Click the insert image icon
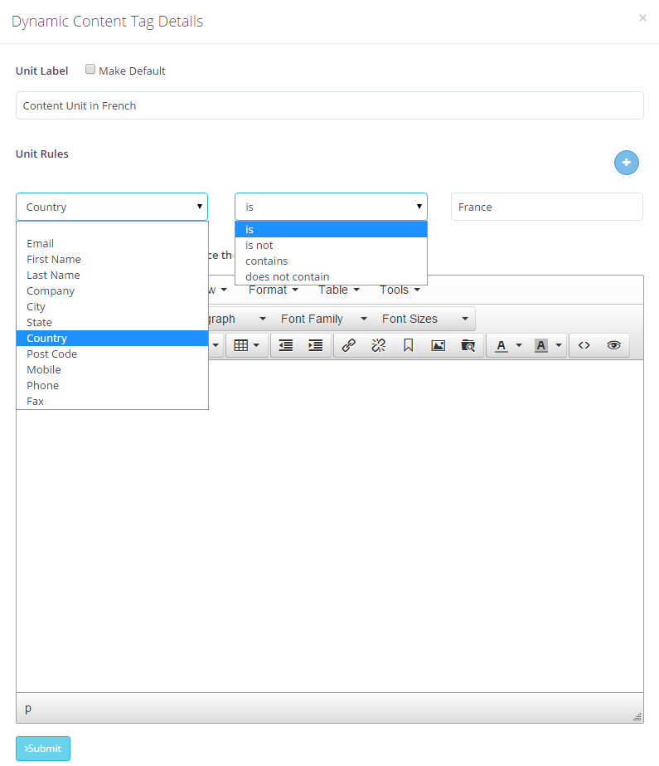Image resolution: width=659 pixels, height=766 pixels. pyautogui.click(x=438, y=345)
